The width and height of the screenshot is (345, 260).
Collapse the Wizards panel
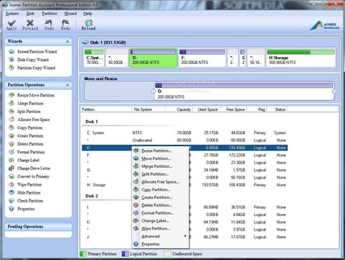click(68, 42)
